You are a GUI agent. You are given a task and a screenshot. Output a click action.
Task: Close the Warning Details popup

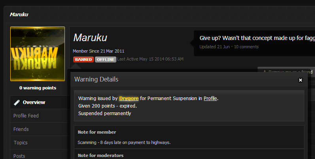300,80
